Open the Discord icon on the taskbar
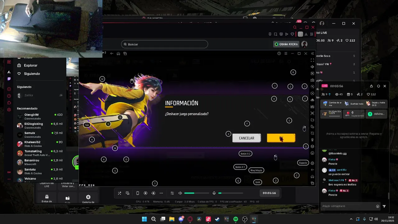 (x=181, y=219)
